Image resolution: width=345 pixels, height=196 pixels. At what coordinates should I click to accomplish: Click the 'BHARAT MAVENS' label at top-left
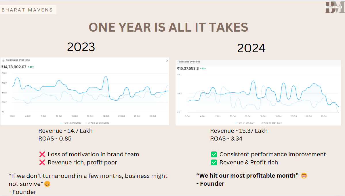click(x=27, y=10)
